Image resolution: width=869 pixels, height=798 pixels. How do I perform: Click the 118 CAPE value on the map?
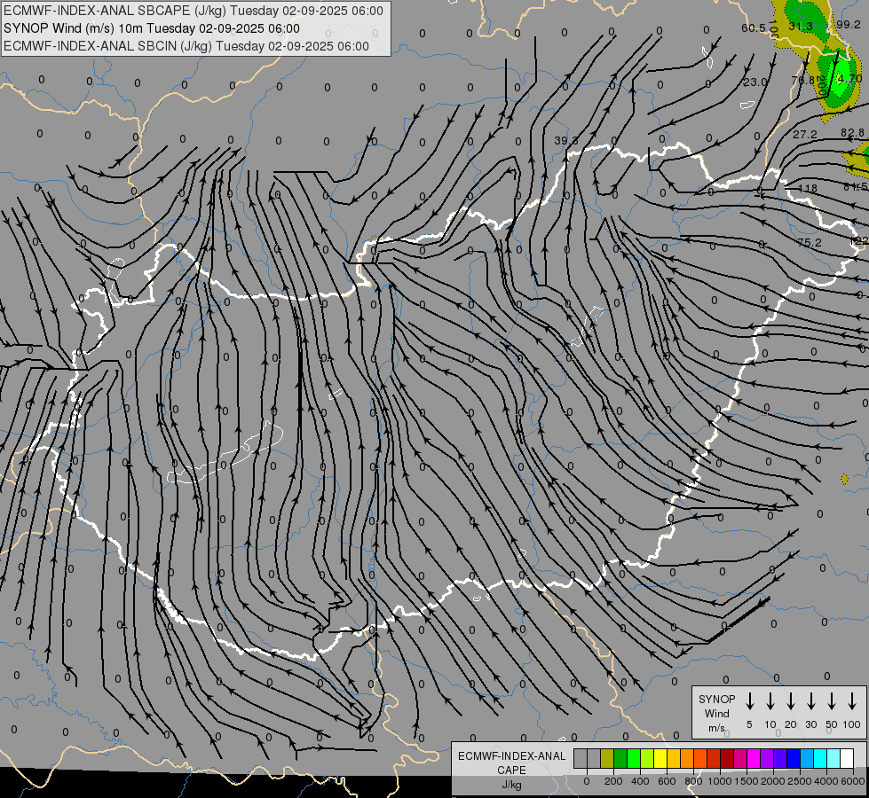tap(808, 188)
